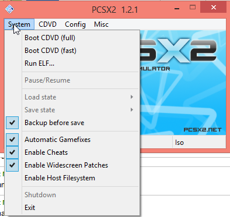This screenshot has height=217, width=230.
Task: Click the Shutdown menu entry
Action: click(x=72, y=195)
